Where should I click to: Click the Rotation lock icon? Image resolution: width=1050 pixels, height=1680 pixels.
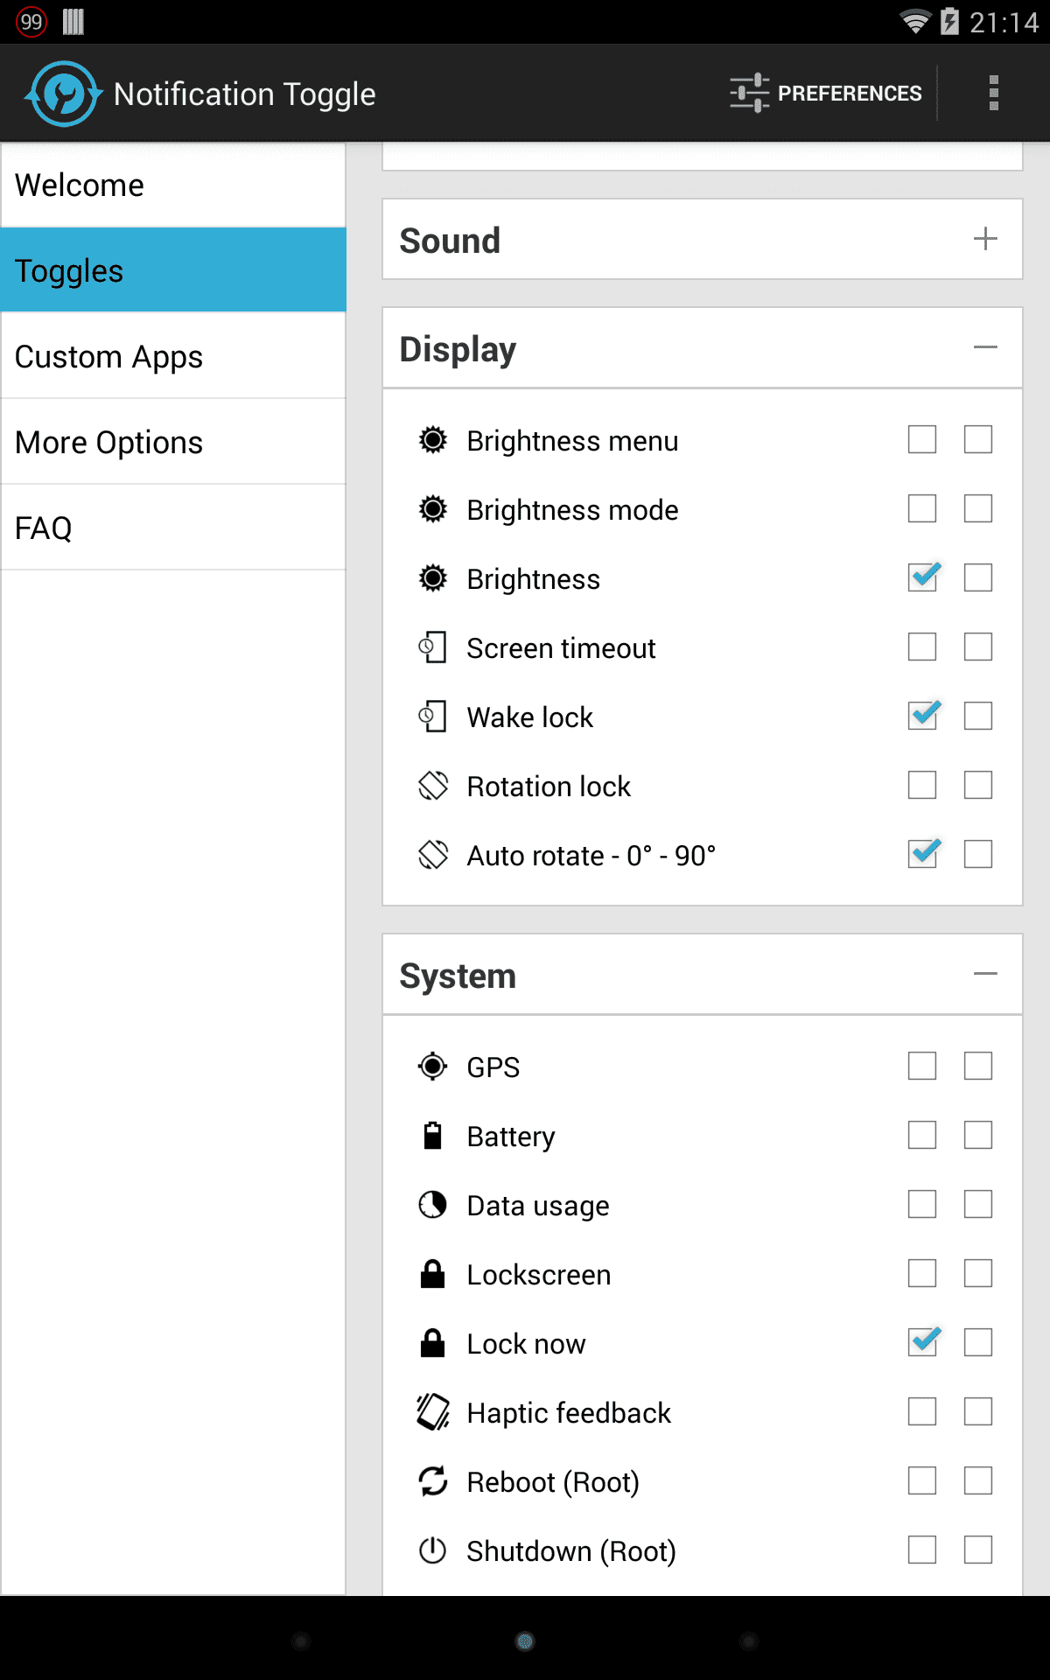coord(432,786)
